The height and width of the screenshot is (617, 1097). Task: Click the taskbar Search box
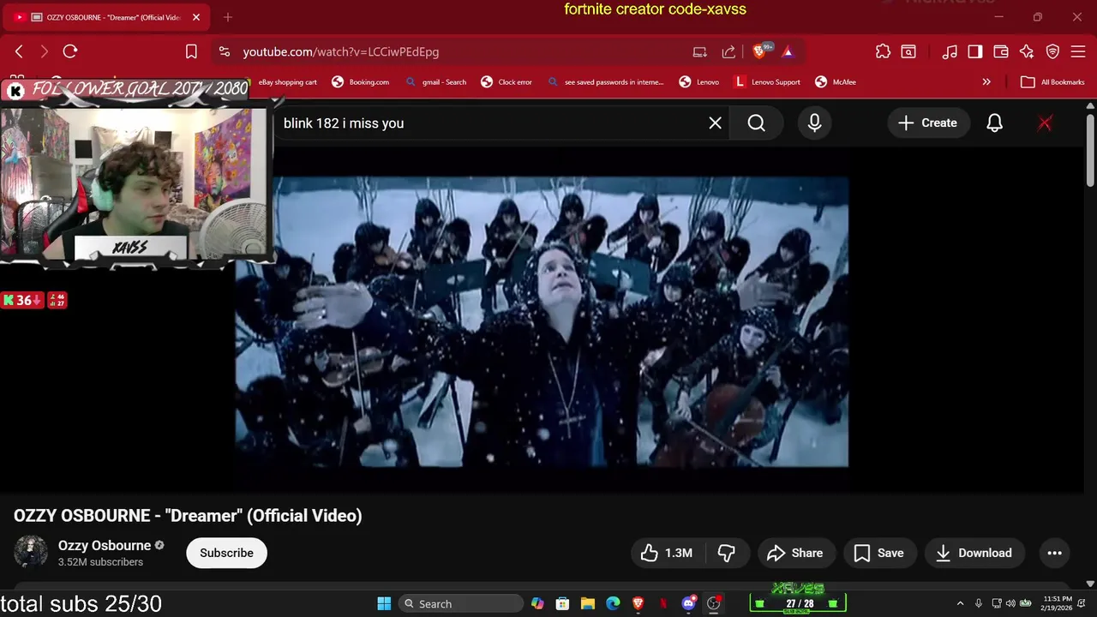[461, 603]
